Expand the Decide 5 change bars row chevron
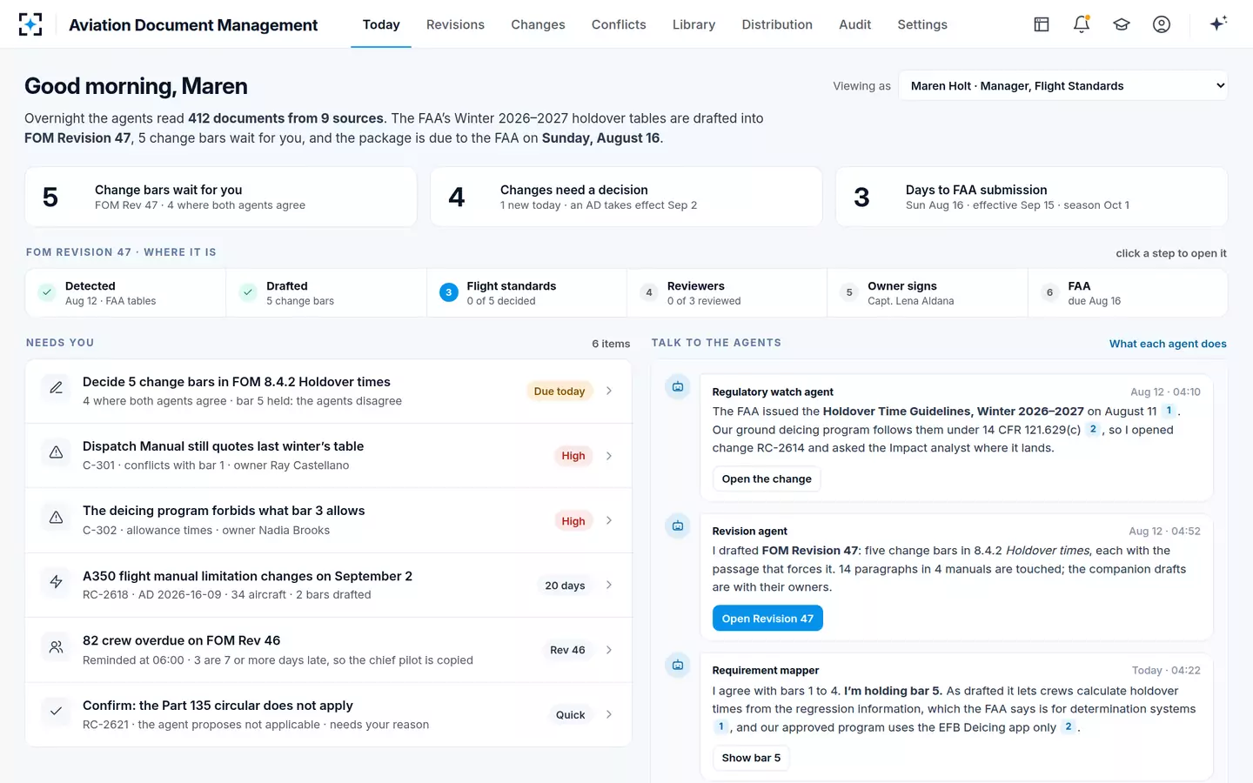This screenshot has width=1253, height=783. pos(609,391)
